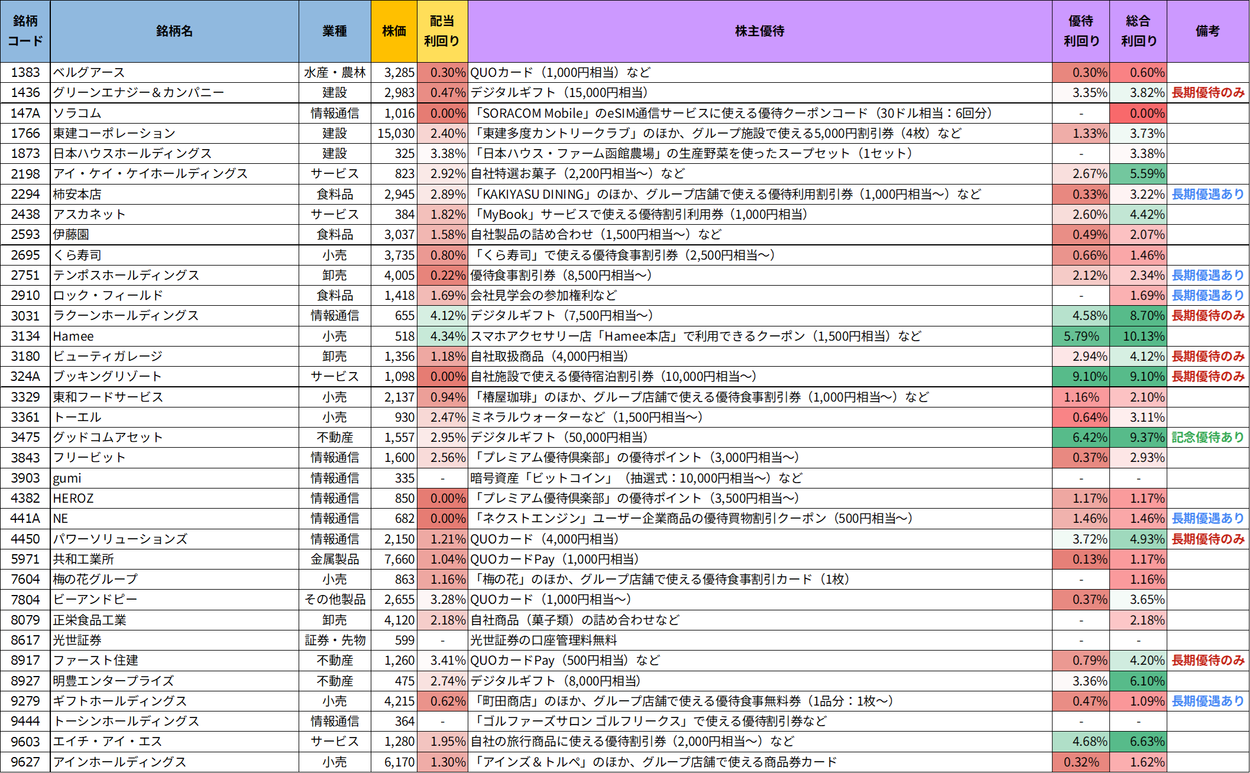Select the 総合利回り header cell
Viewport: 1250px width, 773px height.
coord(1138,31)
